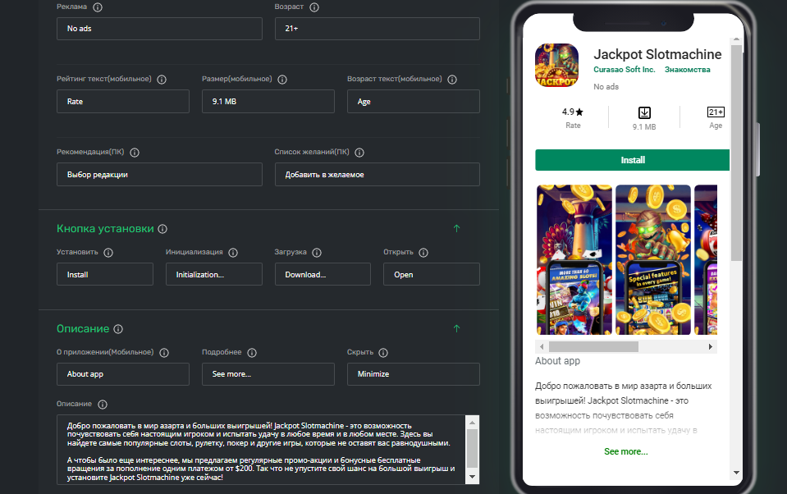
Task: Click info icon next to Реклама label
Action: (x=98, y=7)
